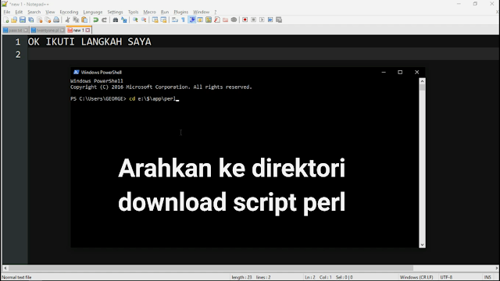Open the Function List icon
Image resolution: width=500 pixels, height=281 pixels.
pos(217,20)
